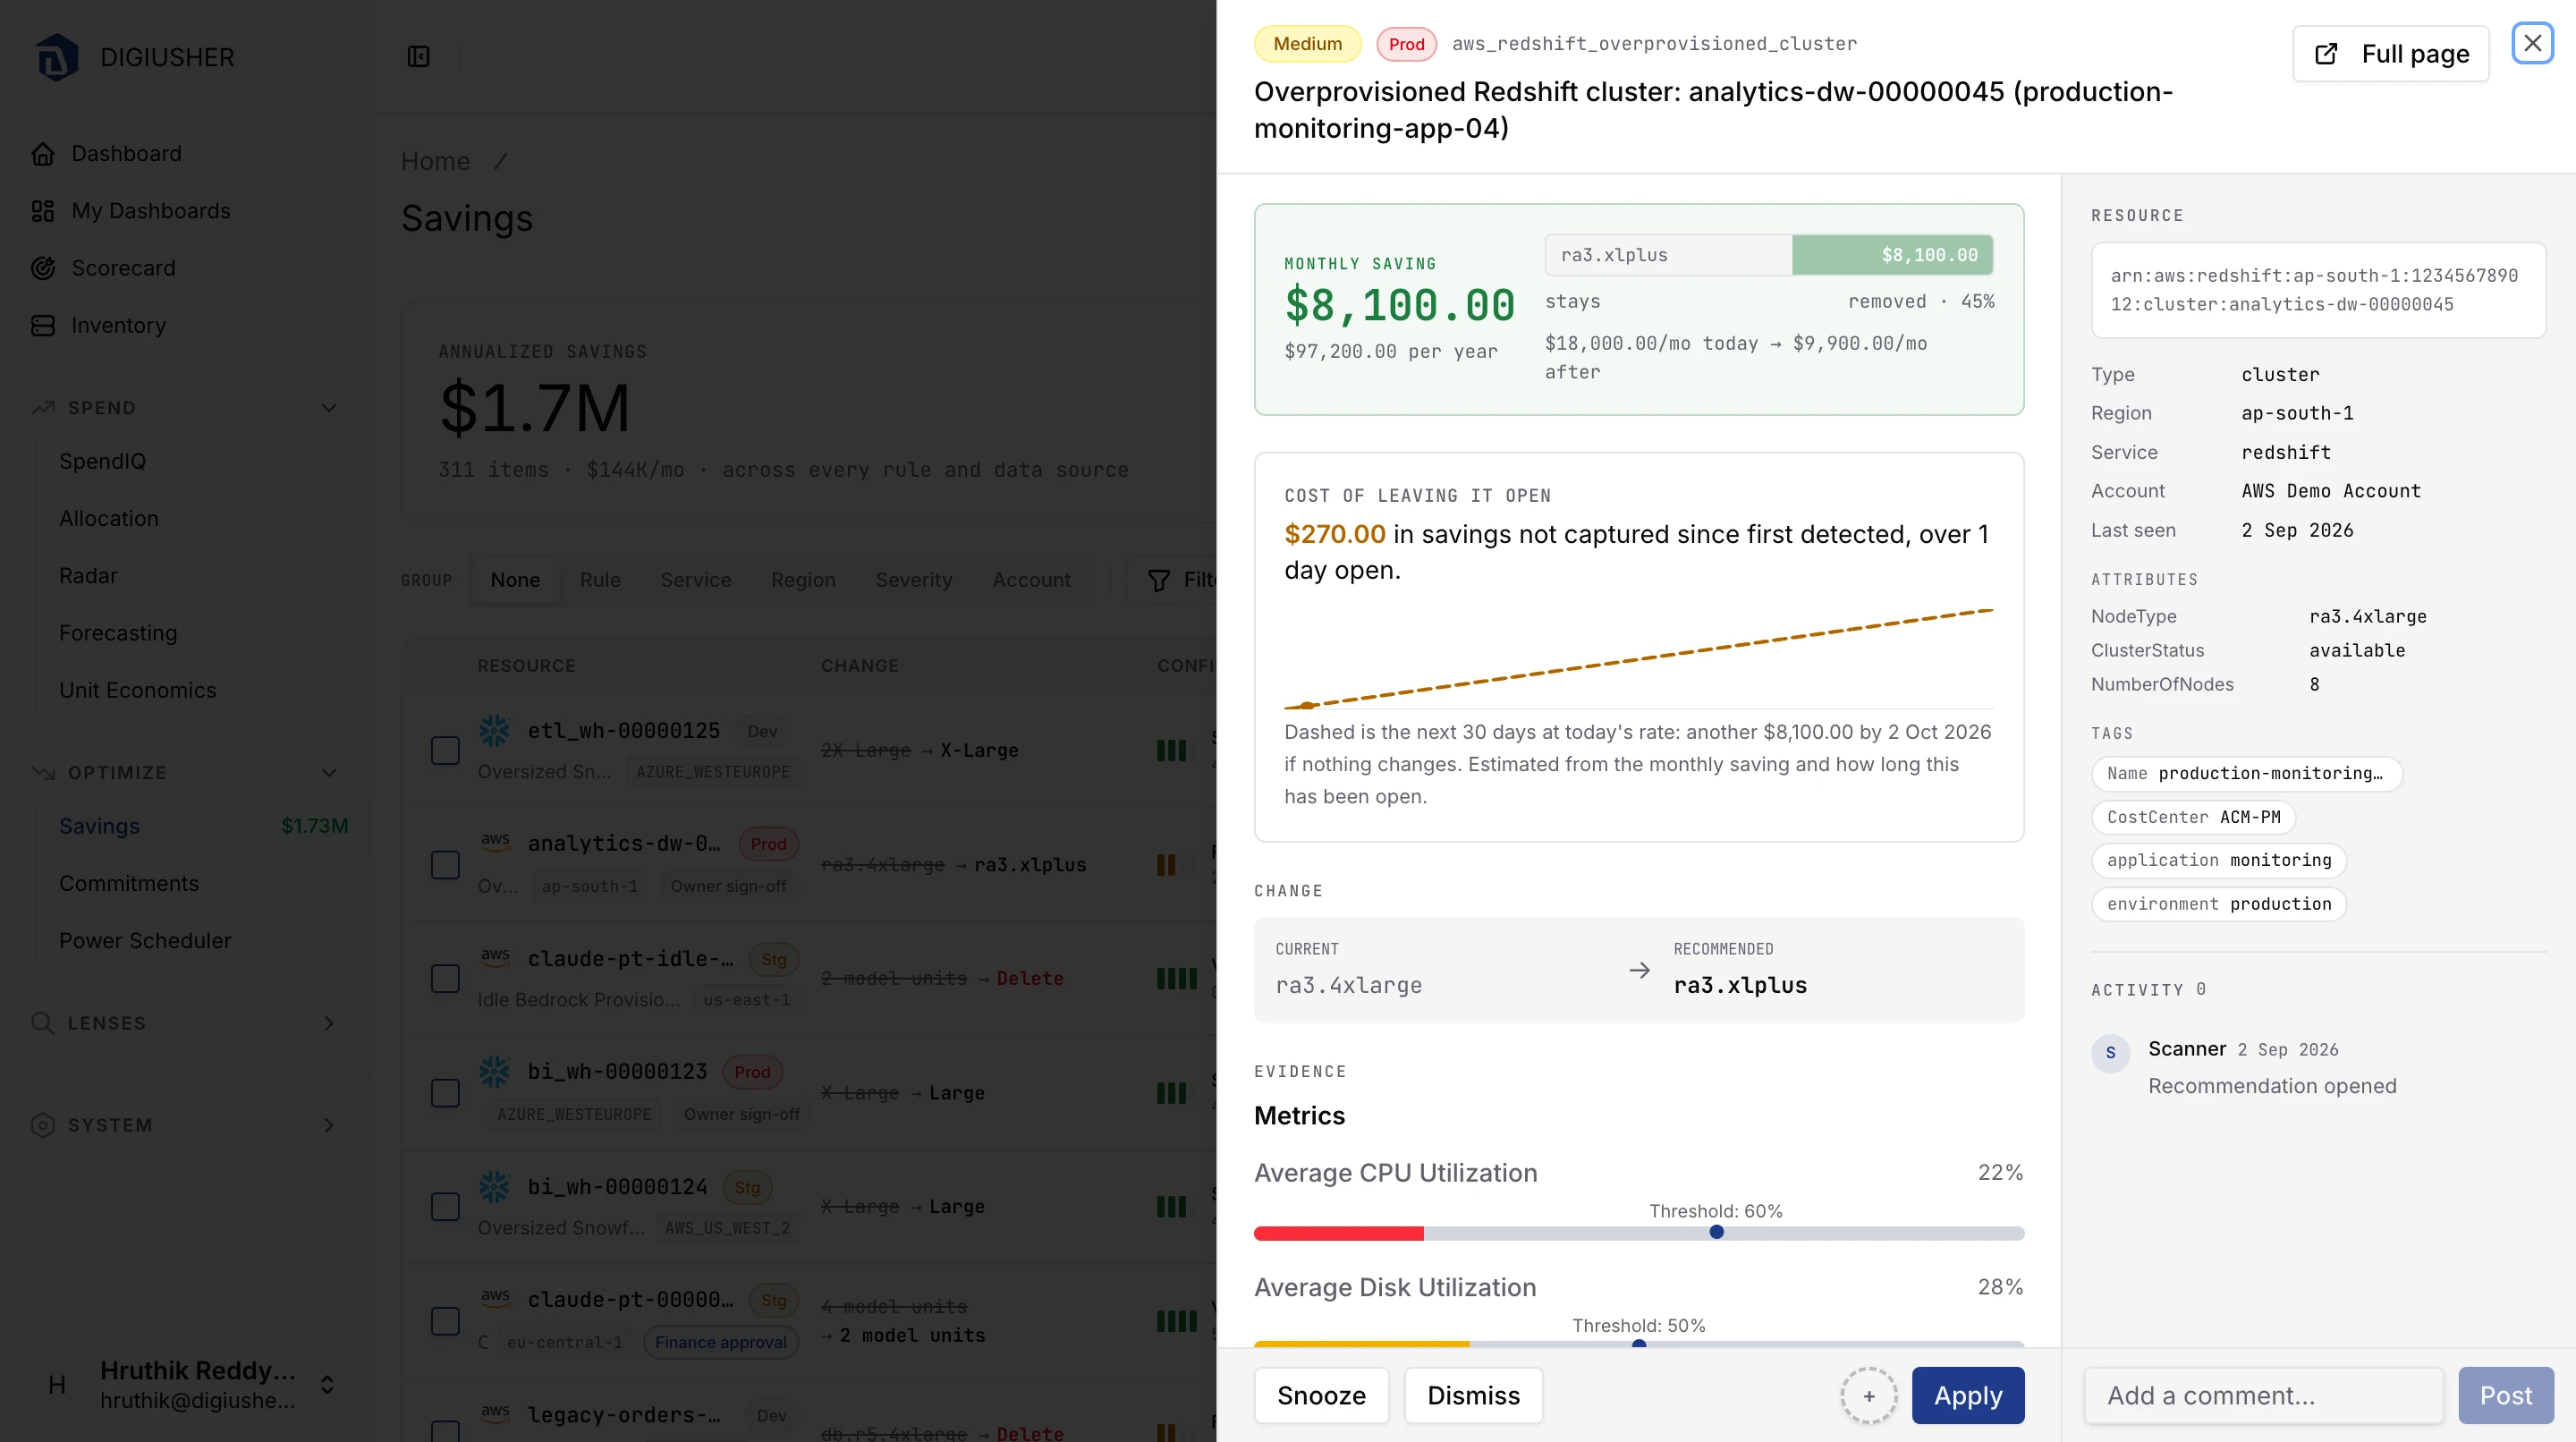Check the bi_wh-00000124 row checkbox
Image resolution: width=2576 pixels, height=1442 pixels.
tap(445, 1207)
